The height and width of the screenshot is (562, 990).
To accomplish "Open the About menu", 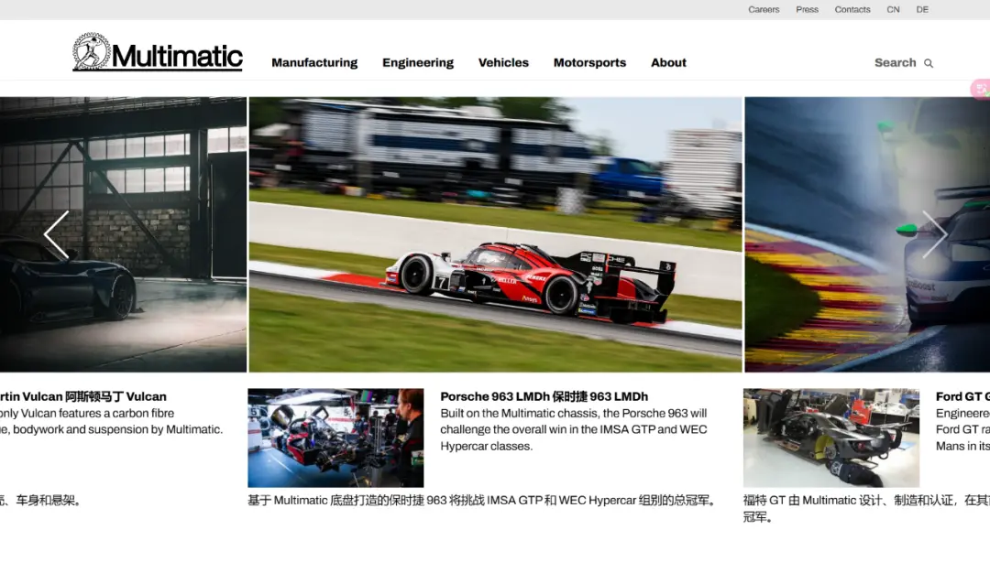I will point(668,62).
